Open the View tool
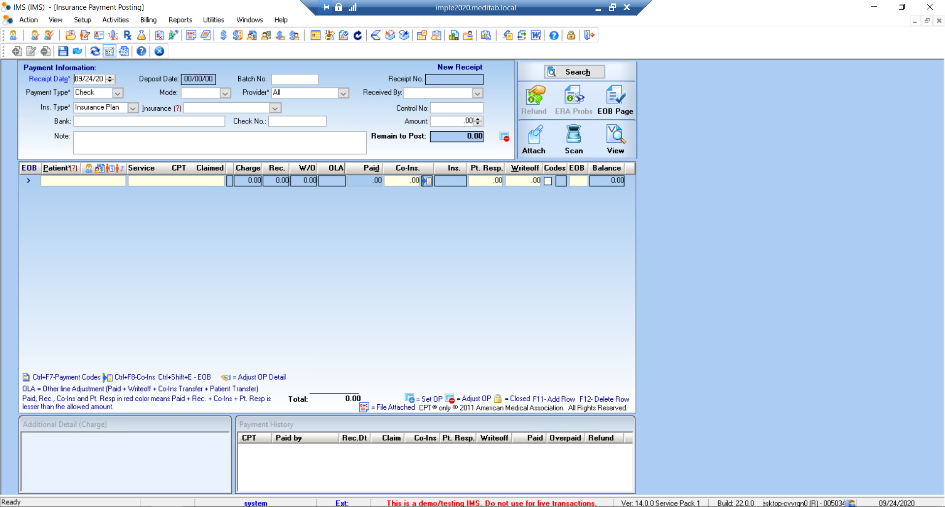 (x=615, y=138)
